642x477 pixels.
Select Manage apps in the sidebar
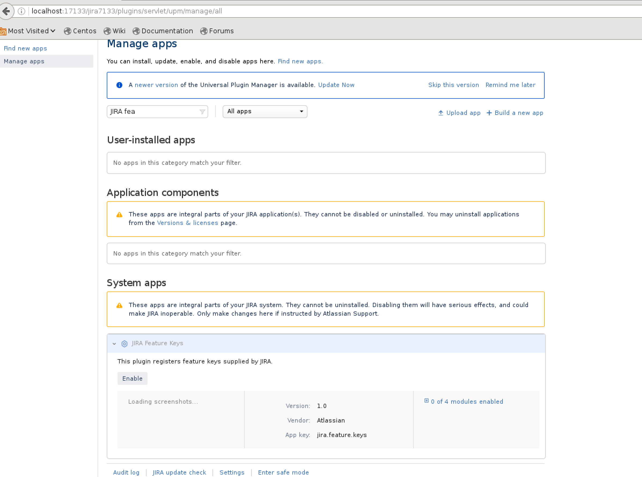coord(24,61)
